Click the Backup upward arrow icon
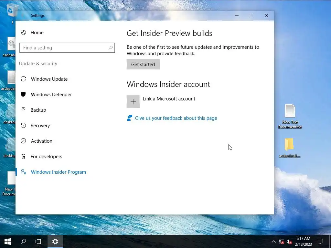The height and width of the screenshot is (248, 331). [23, 110]
